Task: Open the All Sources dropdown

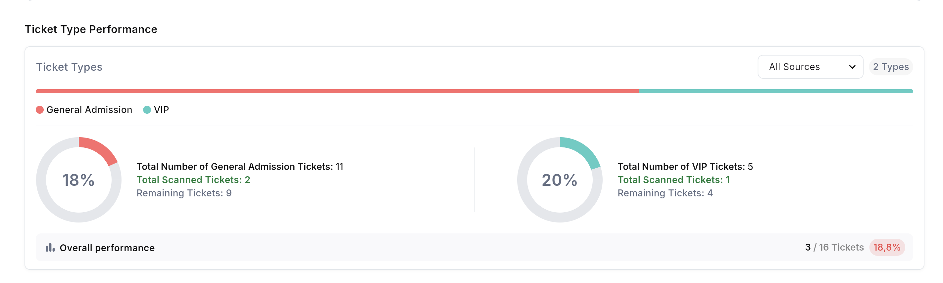Action: point(810,66)
